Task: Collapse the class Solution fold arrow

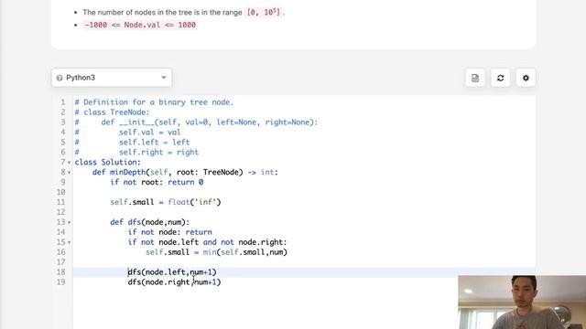Action: point(70,163)
